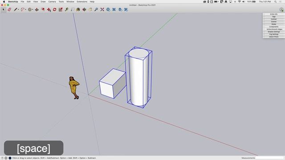Open the 3D Warehouse

click(108, 9)
